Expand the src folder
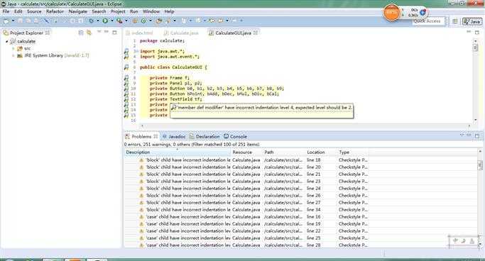 [13, 48]
